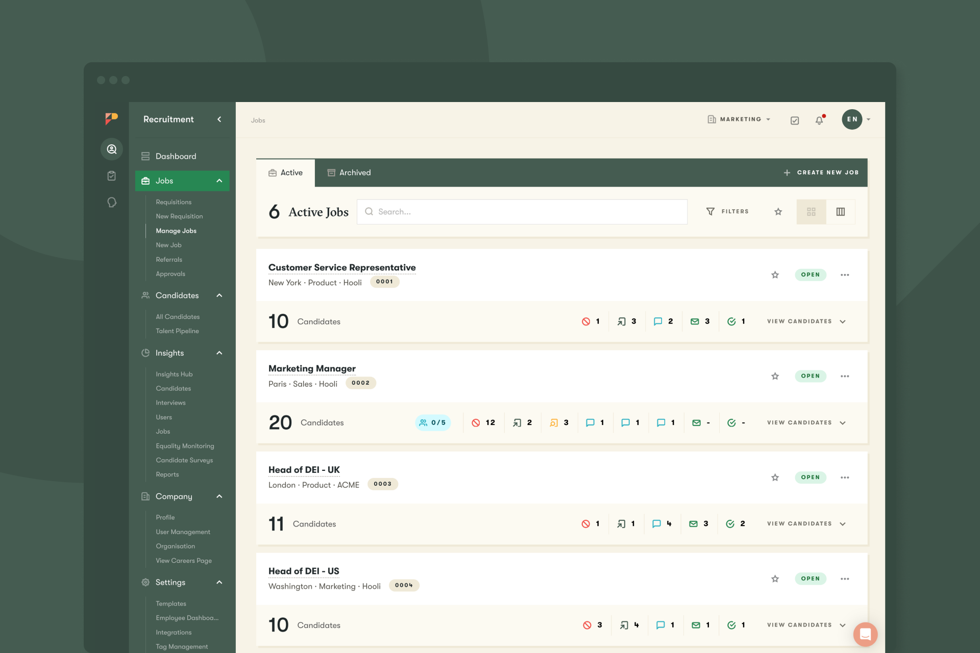
Task: Click the orange shortlisted icon for Marketing Manager
Action: click(554, 422)
